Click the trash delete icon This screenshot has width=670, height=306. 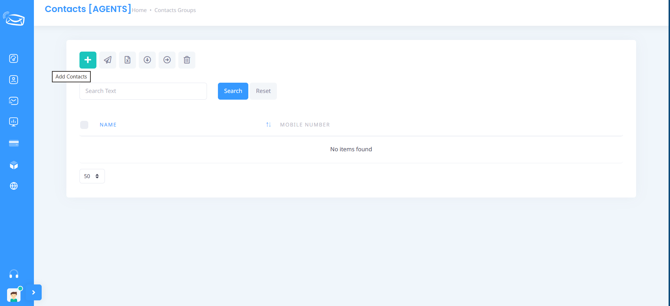click(187, 60)
